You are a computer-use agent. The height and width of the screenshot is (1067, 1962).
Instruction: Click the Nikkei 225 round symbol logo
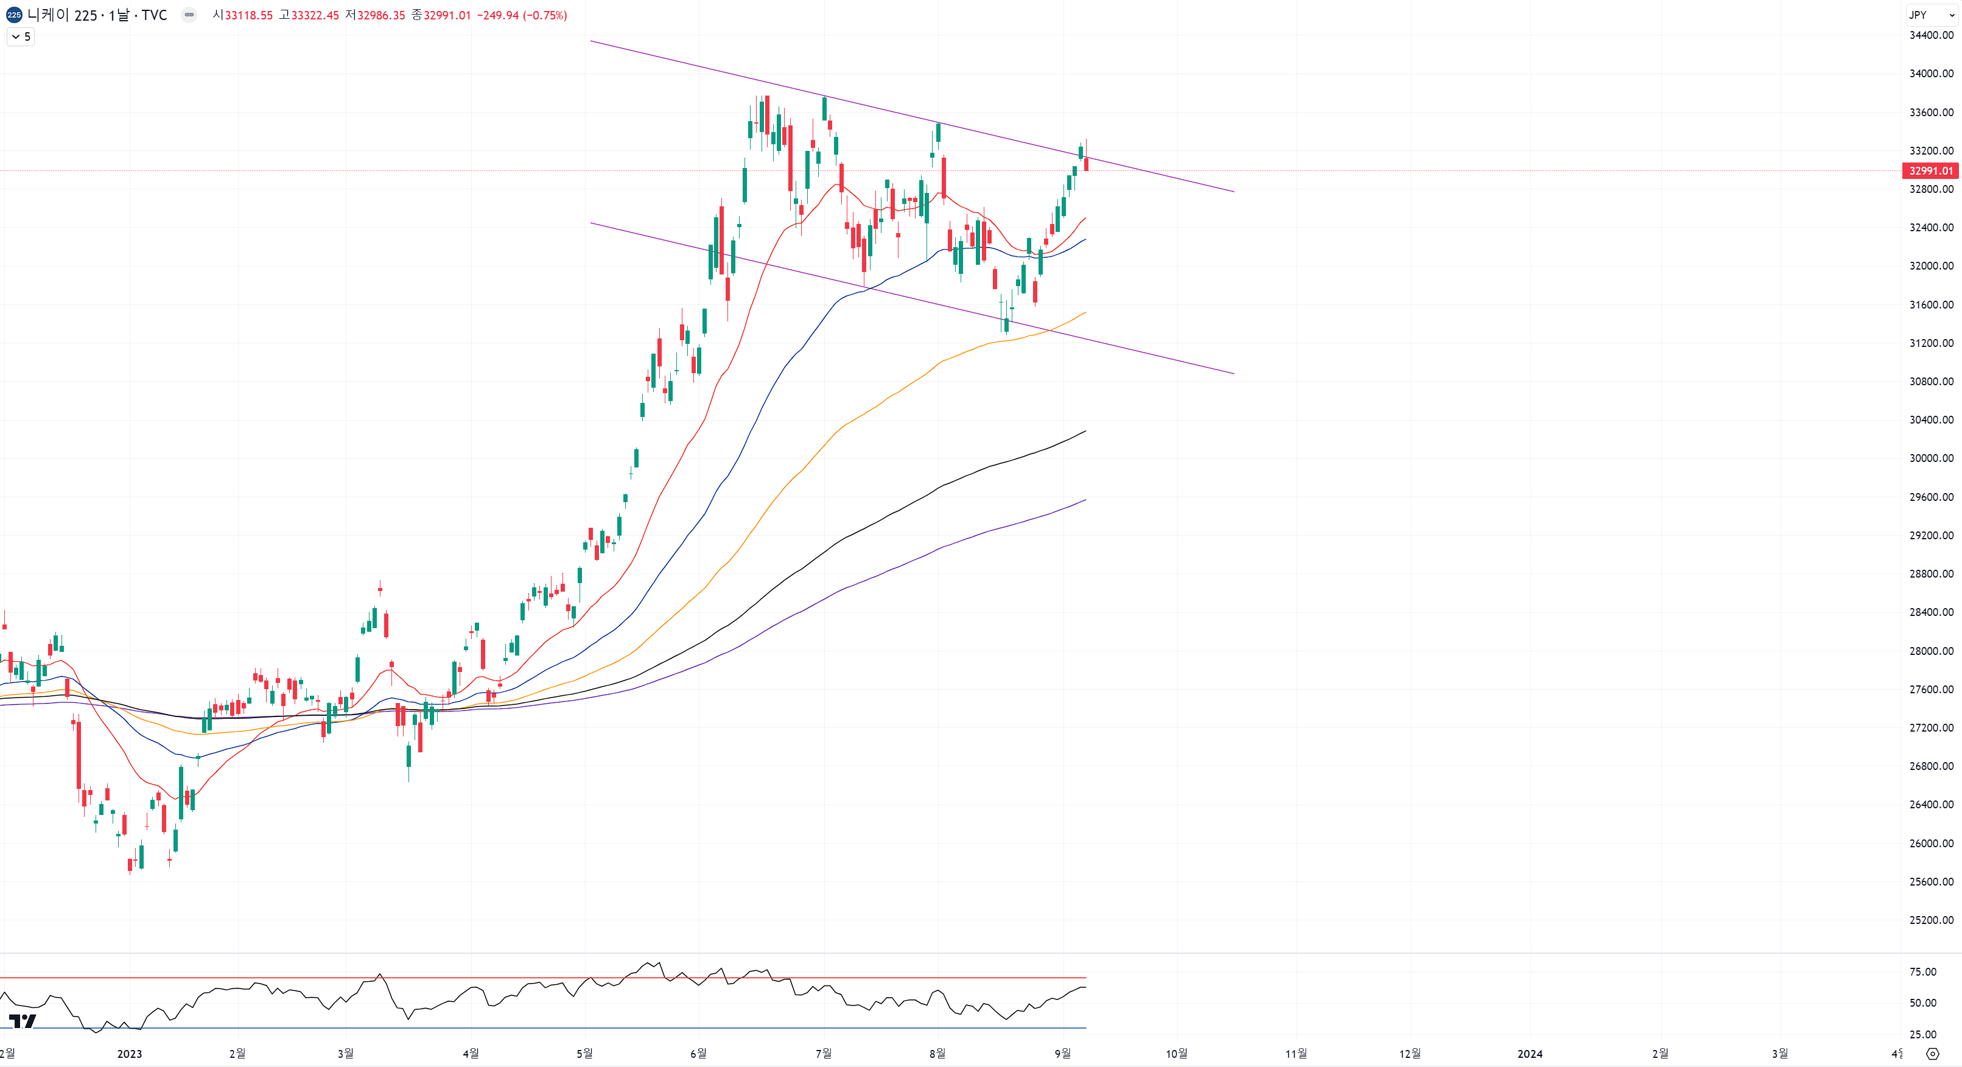click(14, 15)
